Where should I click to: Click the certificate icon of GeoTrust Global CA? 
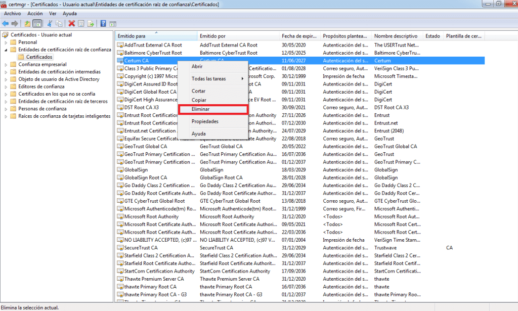coord(120,146)
